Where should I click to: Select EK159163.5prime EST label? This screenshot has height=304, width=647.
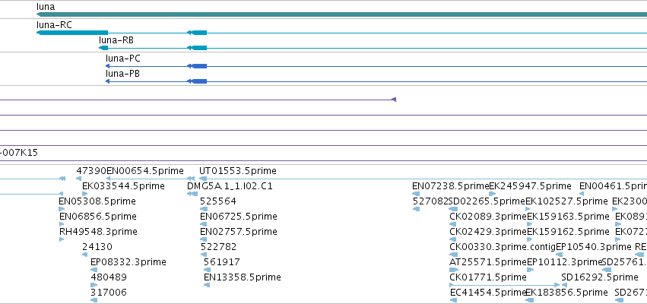pos(568,217)
